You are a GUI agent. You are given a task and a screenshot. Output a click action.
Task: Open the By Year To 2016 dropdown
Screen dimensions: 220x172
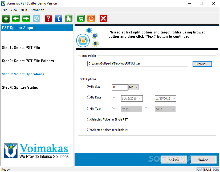165,109
